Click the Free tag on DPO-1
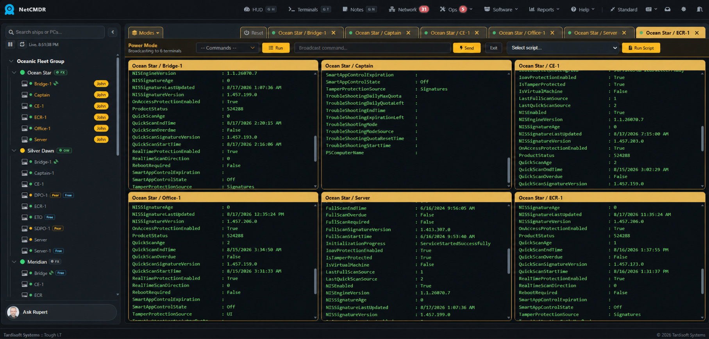The height and width of the screenshot is (339, 709). [x=68, y=195]
